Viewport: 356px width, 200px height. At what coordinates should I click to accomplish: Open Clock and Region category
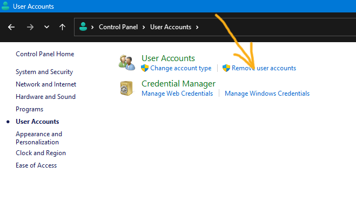(x=41, y=153)
